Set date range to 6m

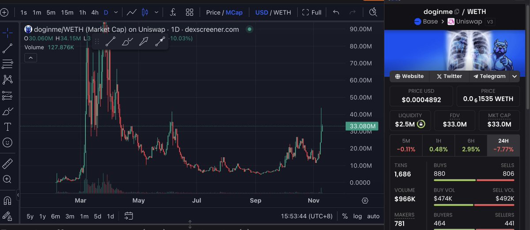[56, 216]
